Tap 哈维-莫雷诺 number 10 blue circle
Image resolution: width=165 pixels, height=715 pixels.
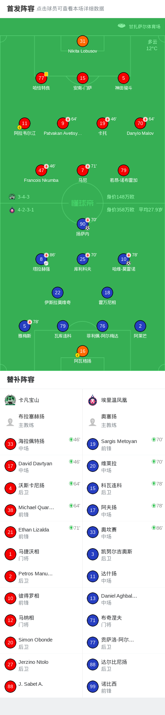[x=124, y=259]
